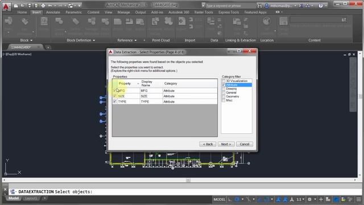The width and height of the screenshot is (364, 205).
Task: Switch to the Layout1 tab
Action: [31, 198]
